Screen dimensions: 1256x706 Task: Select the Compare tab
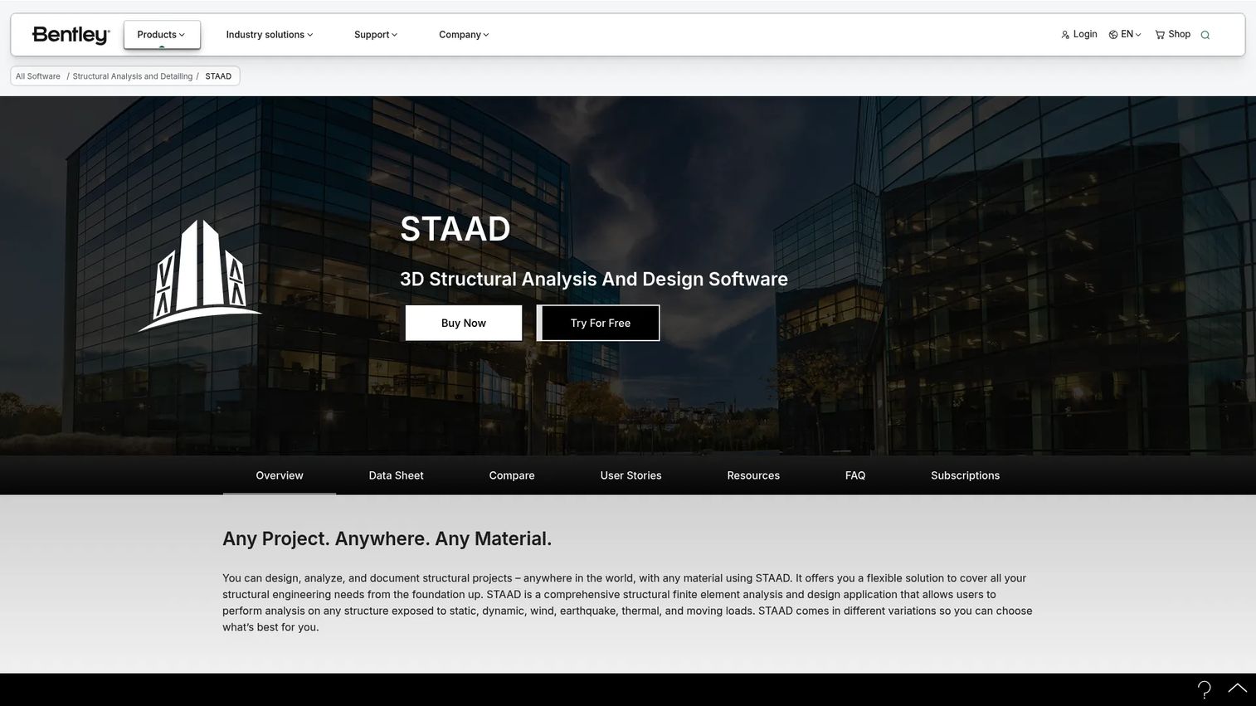(512, 475)
